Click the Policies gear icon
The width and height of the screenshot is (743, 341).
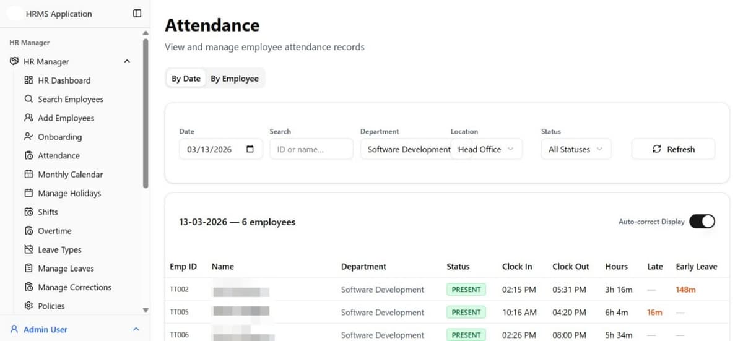(28, 306)
